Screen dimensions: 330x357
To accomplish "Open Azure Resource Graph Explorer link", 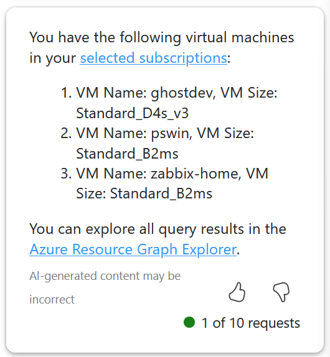I will [133, 249].
